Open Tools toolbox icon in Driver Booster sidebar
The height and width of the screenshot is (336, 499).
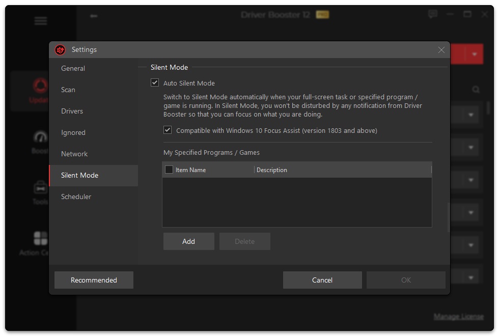tap(41, 188)
